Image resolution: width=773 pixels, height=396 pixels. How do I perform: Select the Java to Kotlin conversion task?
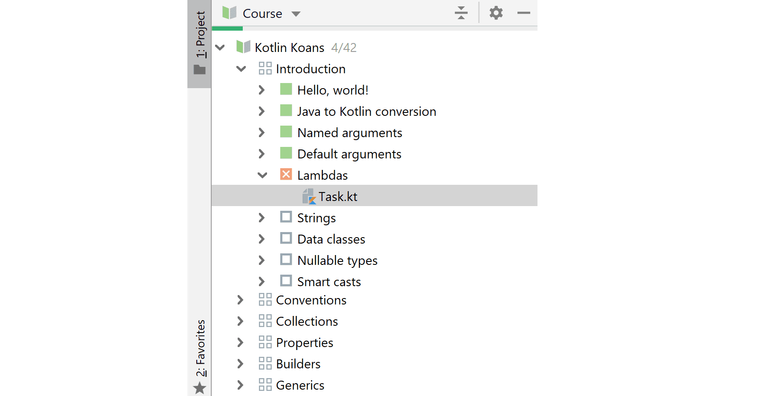366,112
